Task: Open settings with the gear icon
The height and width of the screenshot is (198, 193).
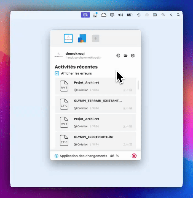Action: tap(133, 56)
